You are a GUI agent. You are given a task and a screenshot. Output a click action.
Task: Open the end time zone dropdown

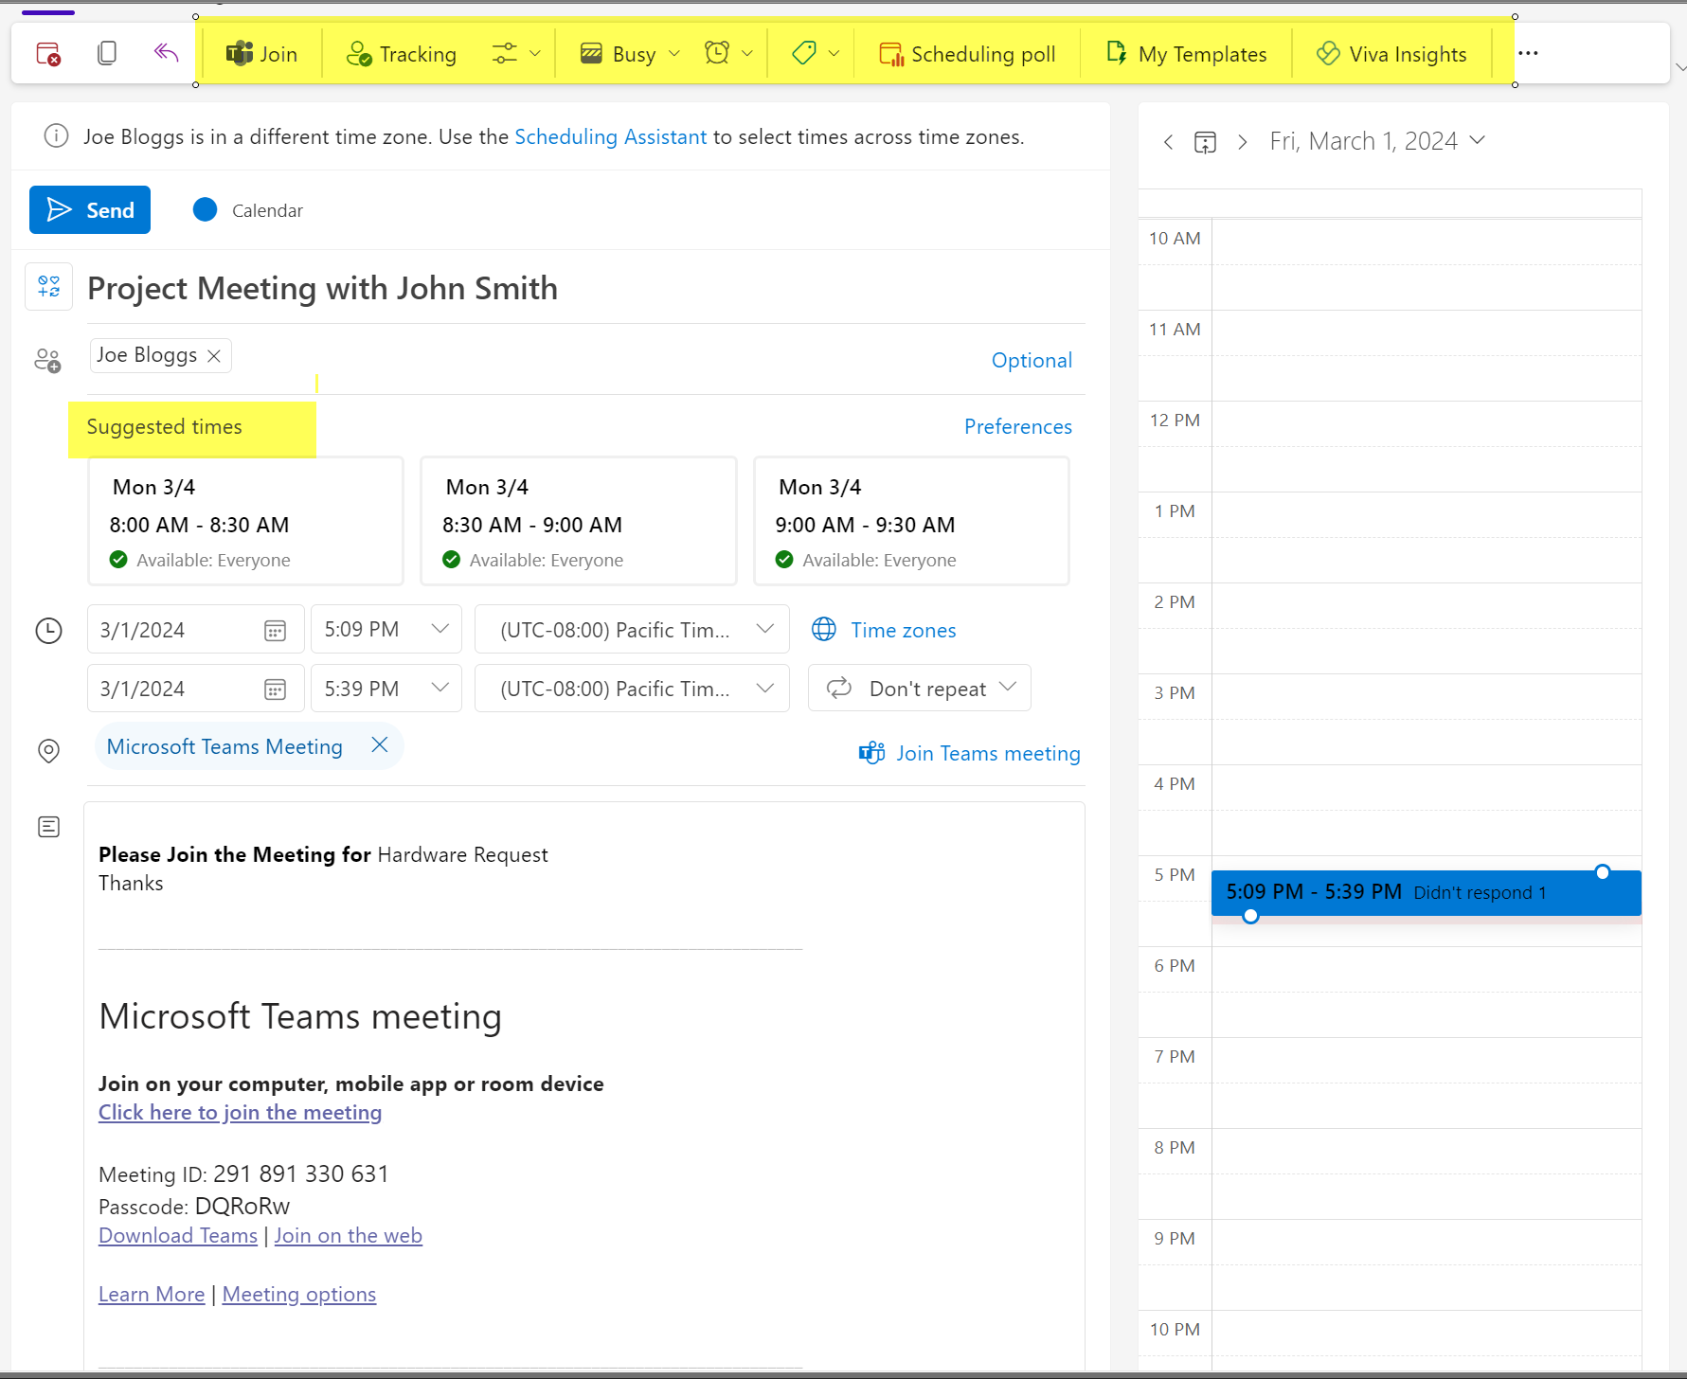tap(632, 688)
